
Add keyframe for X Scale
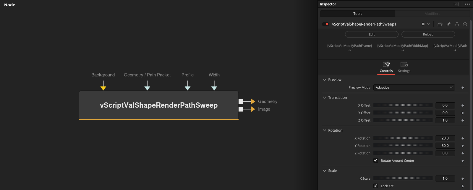click(x=463, y=179)
